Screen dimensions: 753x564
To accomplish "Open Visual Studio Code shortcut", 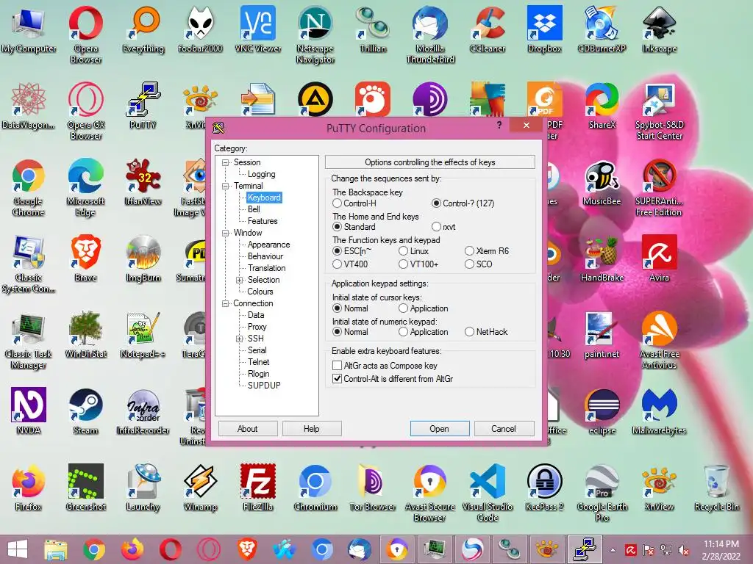I will (x=488, y=493).
